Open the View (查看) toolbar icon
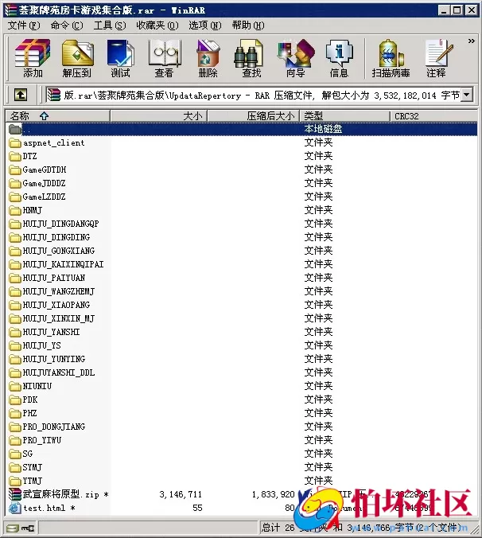 click(x=164, y=57)
